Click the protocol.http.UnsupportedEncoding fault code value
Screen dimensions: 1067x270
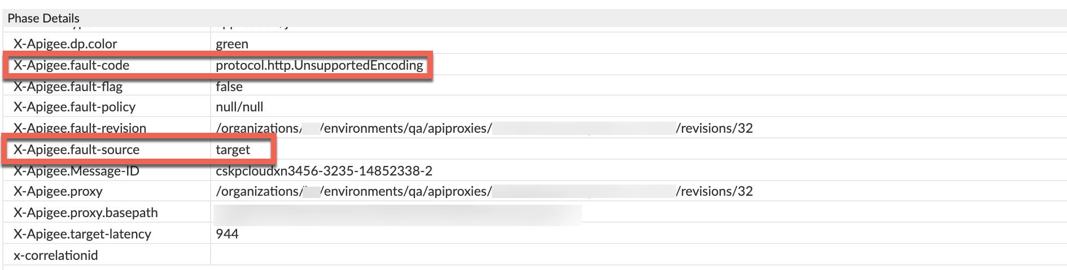pos(320,65)
